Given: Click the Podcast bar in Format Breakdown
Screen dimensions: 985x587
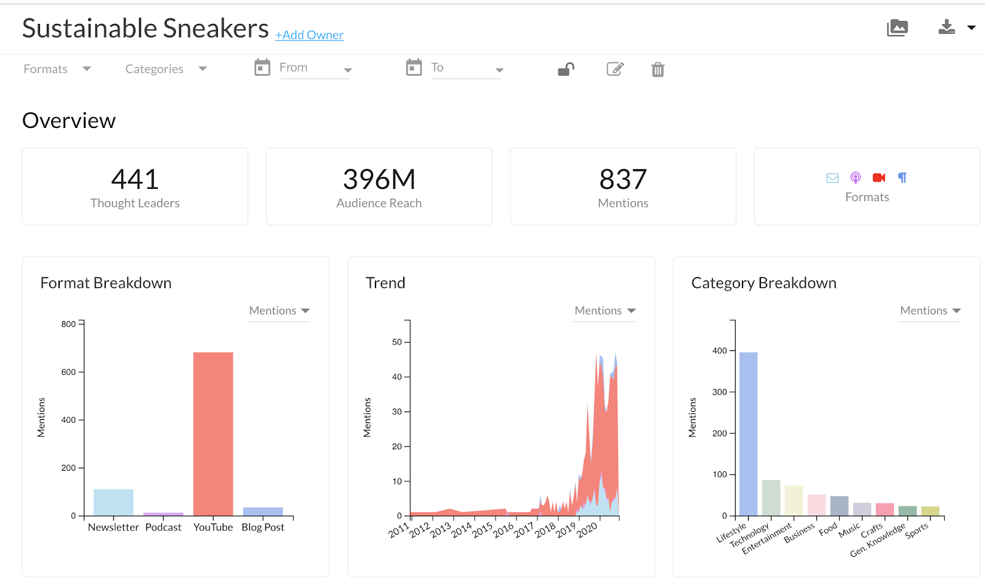Looking at the screenshot, I should click(163, 514).
